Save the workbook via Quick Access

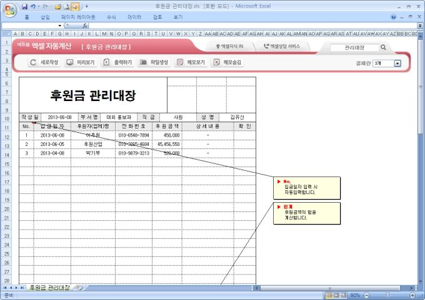24,6
